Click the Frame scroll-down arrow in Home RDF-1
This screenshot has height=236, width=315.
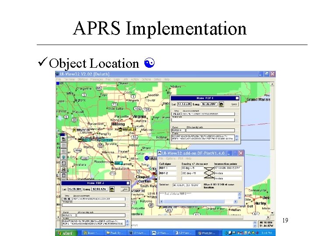[x=237, y=139]
